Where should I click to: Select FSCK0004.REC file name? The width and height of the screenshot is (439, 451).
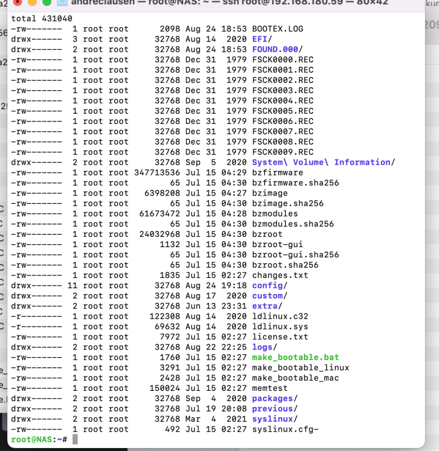(283, 100)
